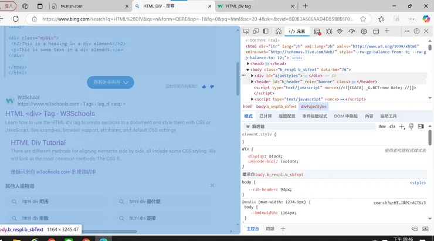Open the Copilot icon in Edge toolbar
The width and height of the screenshot is (434, 241).
click(x=426, y=19)
